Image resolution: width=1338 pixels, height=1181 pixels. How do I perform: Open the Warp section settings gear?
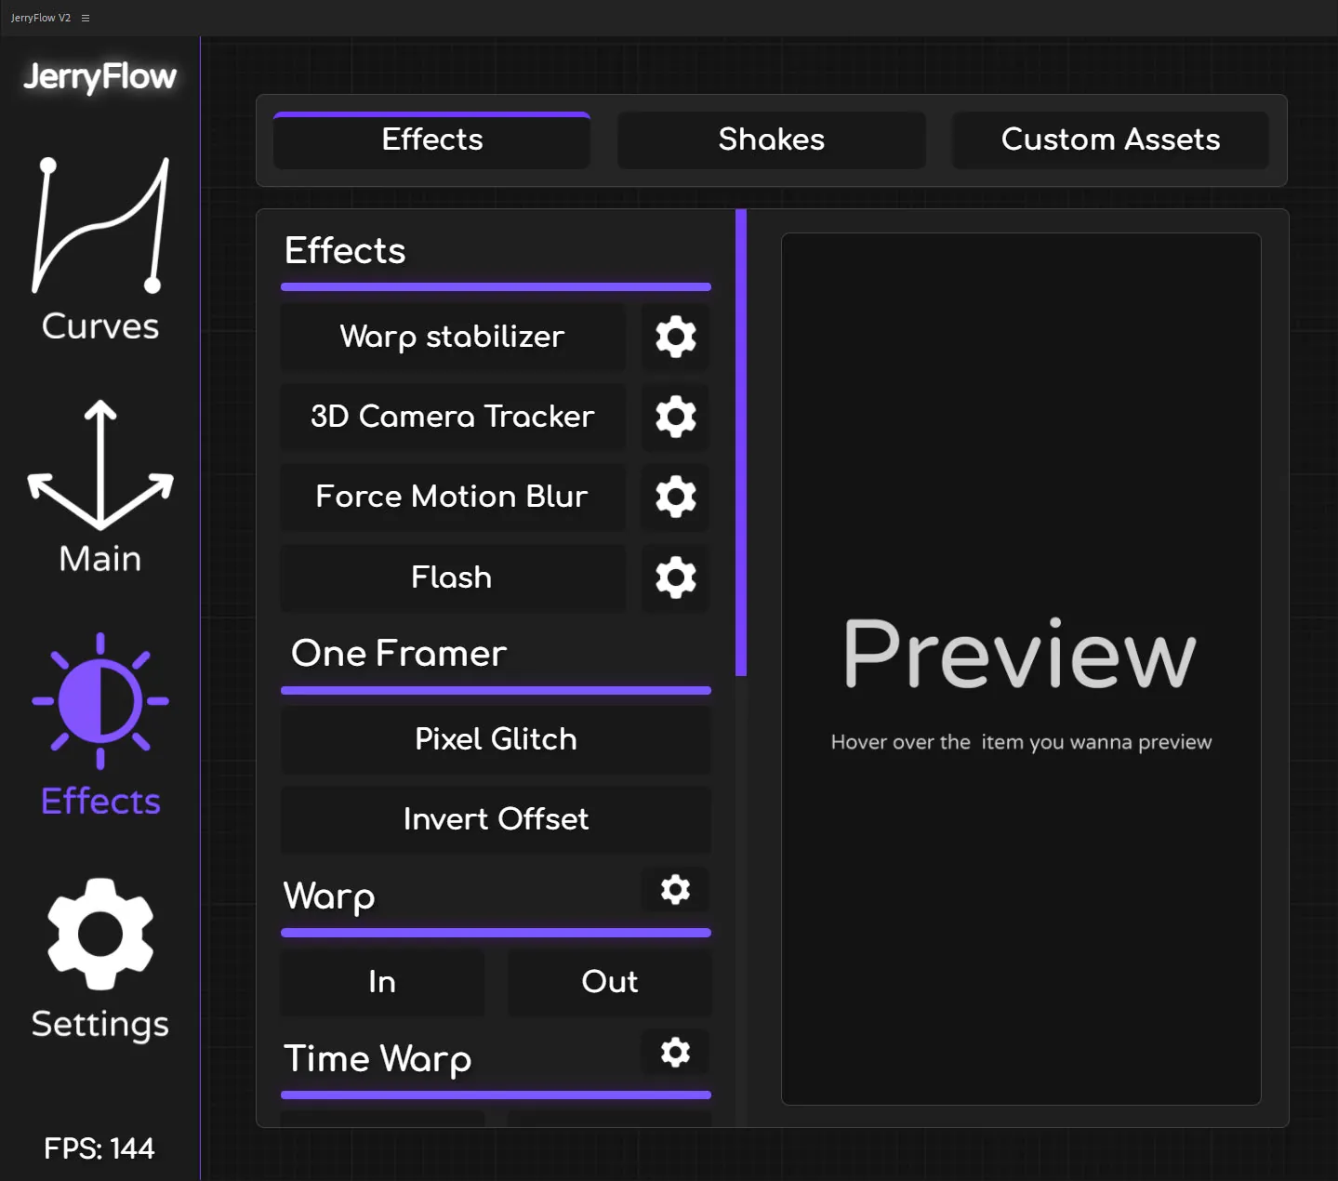(674, 890)
